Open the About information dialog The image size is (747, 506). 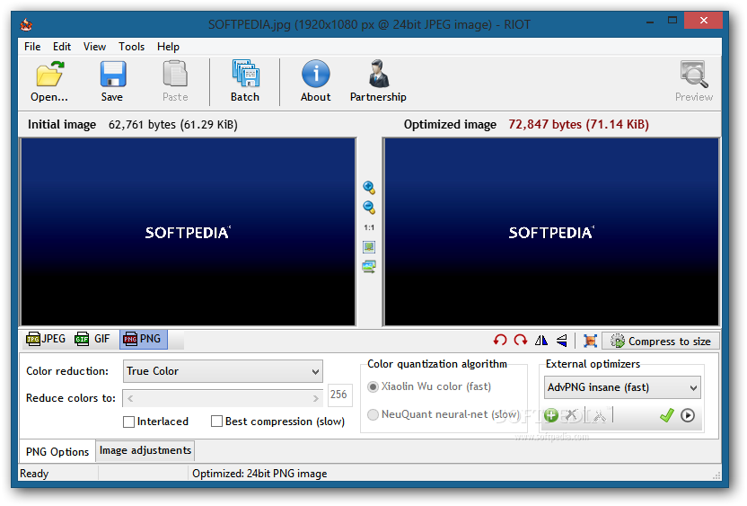point(315,81)
